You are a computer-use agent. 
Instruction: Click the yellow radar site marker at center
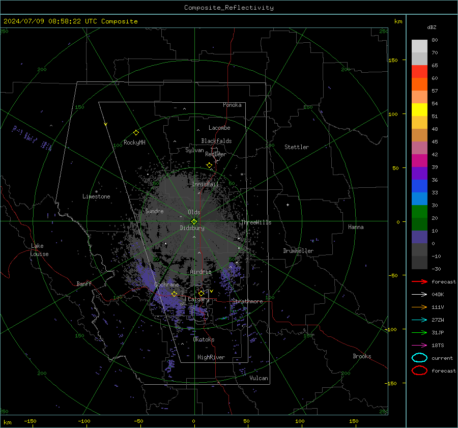[194, 221]
